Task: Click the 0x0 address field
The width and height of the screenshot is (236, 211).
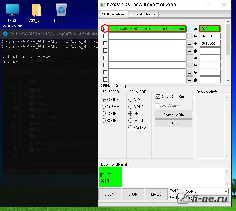Action: (x=210, y=29)
